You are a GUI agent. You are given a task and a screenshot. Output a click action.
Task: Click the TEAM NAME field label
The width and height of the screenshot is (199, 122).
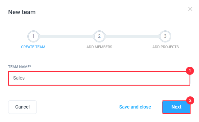pos(20,67)
